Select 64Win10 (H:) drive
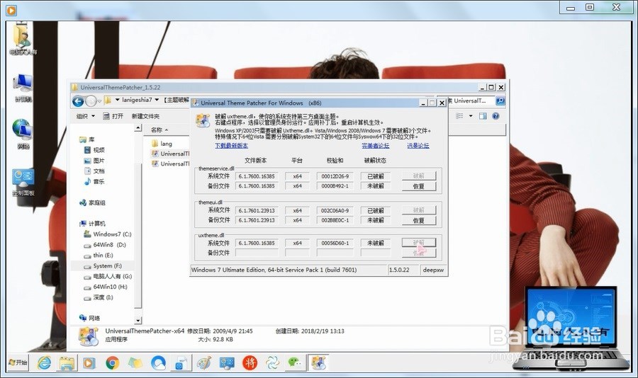 point(106,287)
